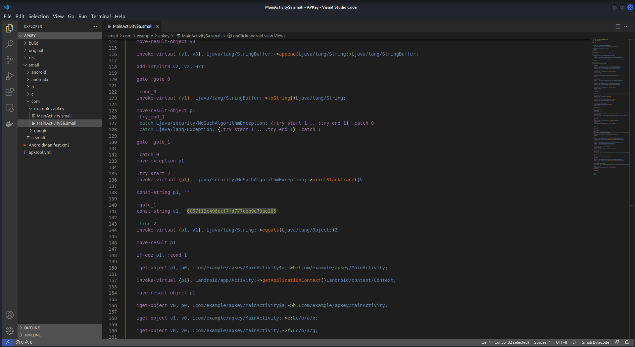Click MainActivity$a.smali breadcrumb segment
The width and height of the screenshot is (635, 347).
point(199,36)
